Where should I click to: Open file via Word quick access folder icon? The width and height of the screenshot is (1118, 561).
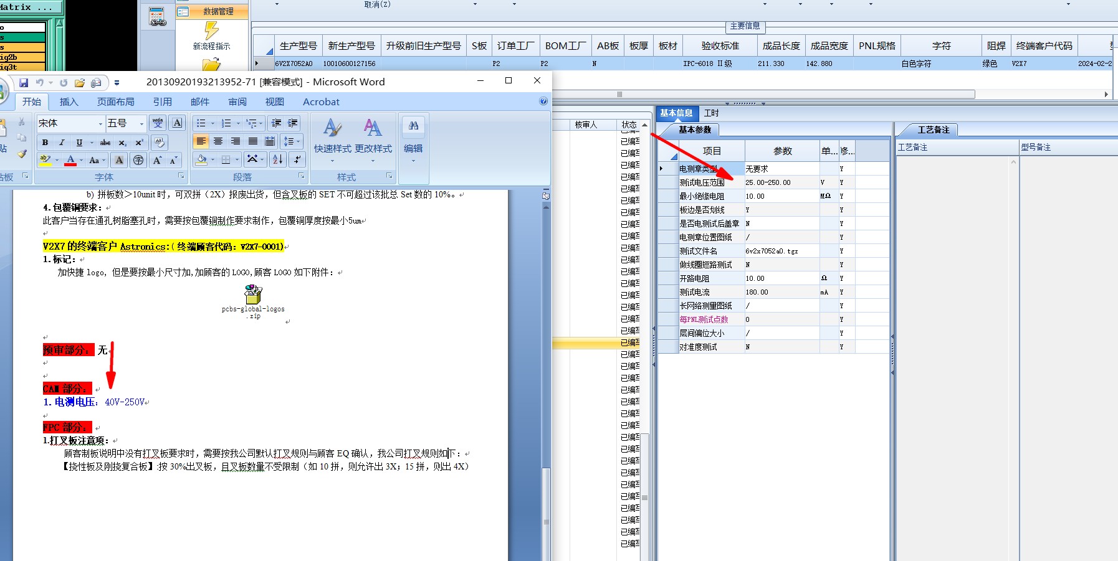[80, 83]
